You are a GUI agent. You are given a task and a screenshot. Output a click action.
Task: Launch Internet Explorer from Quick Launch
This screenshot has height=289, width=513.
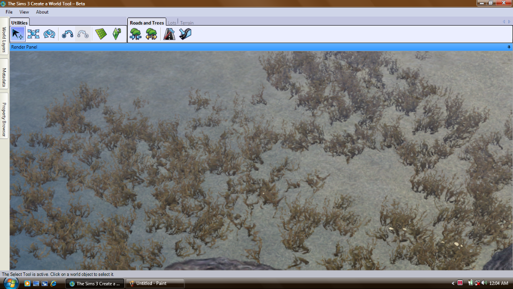pos(53,283)
